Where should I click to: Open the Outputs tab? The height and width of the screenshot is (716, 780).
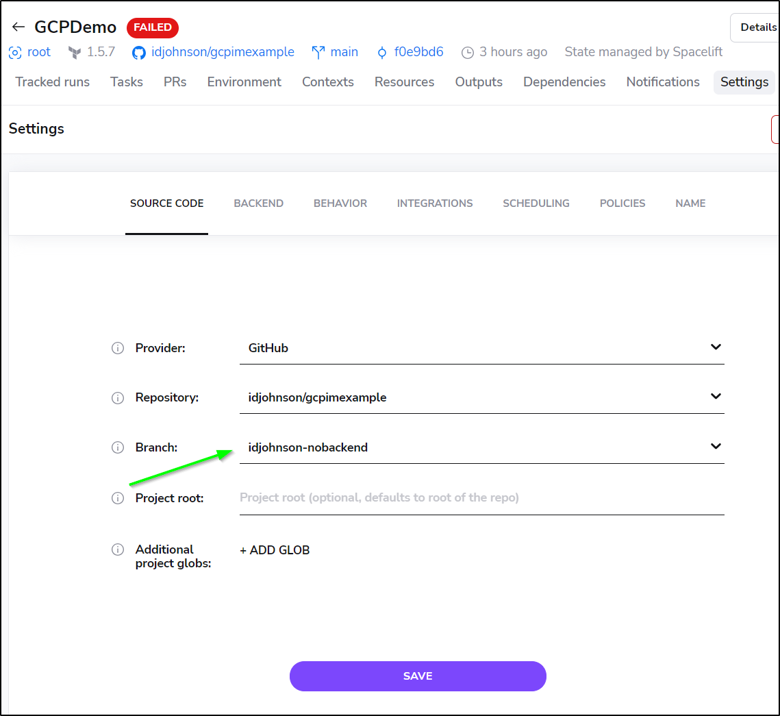coord(479,82)
